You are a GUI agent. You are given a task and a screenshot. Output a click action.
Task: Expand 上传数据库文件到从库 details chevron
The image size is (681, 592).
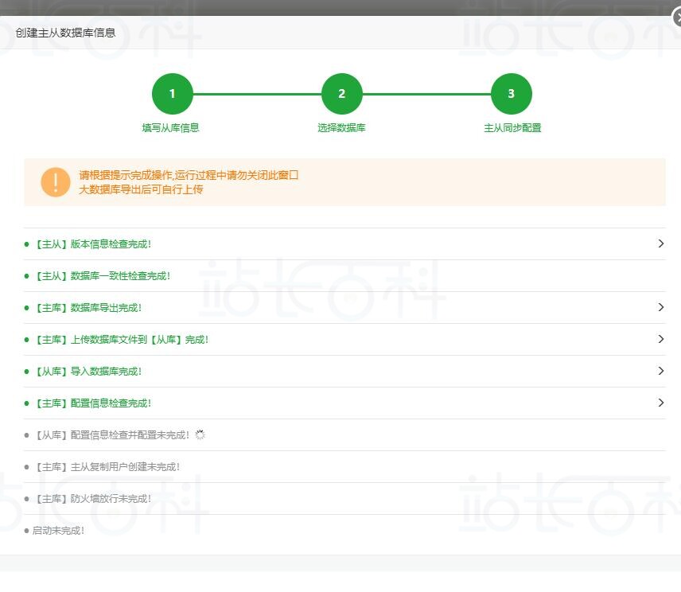[660, 339]
